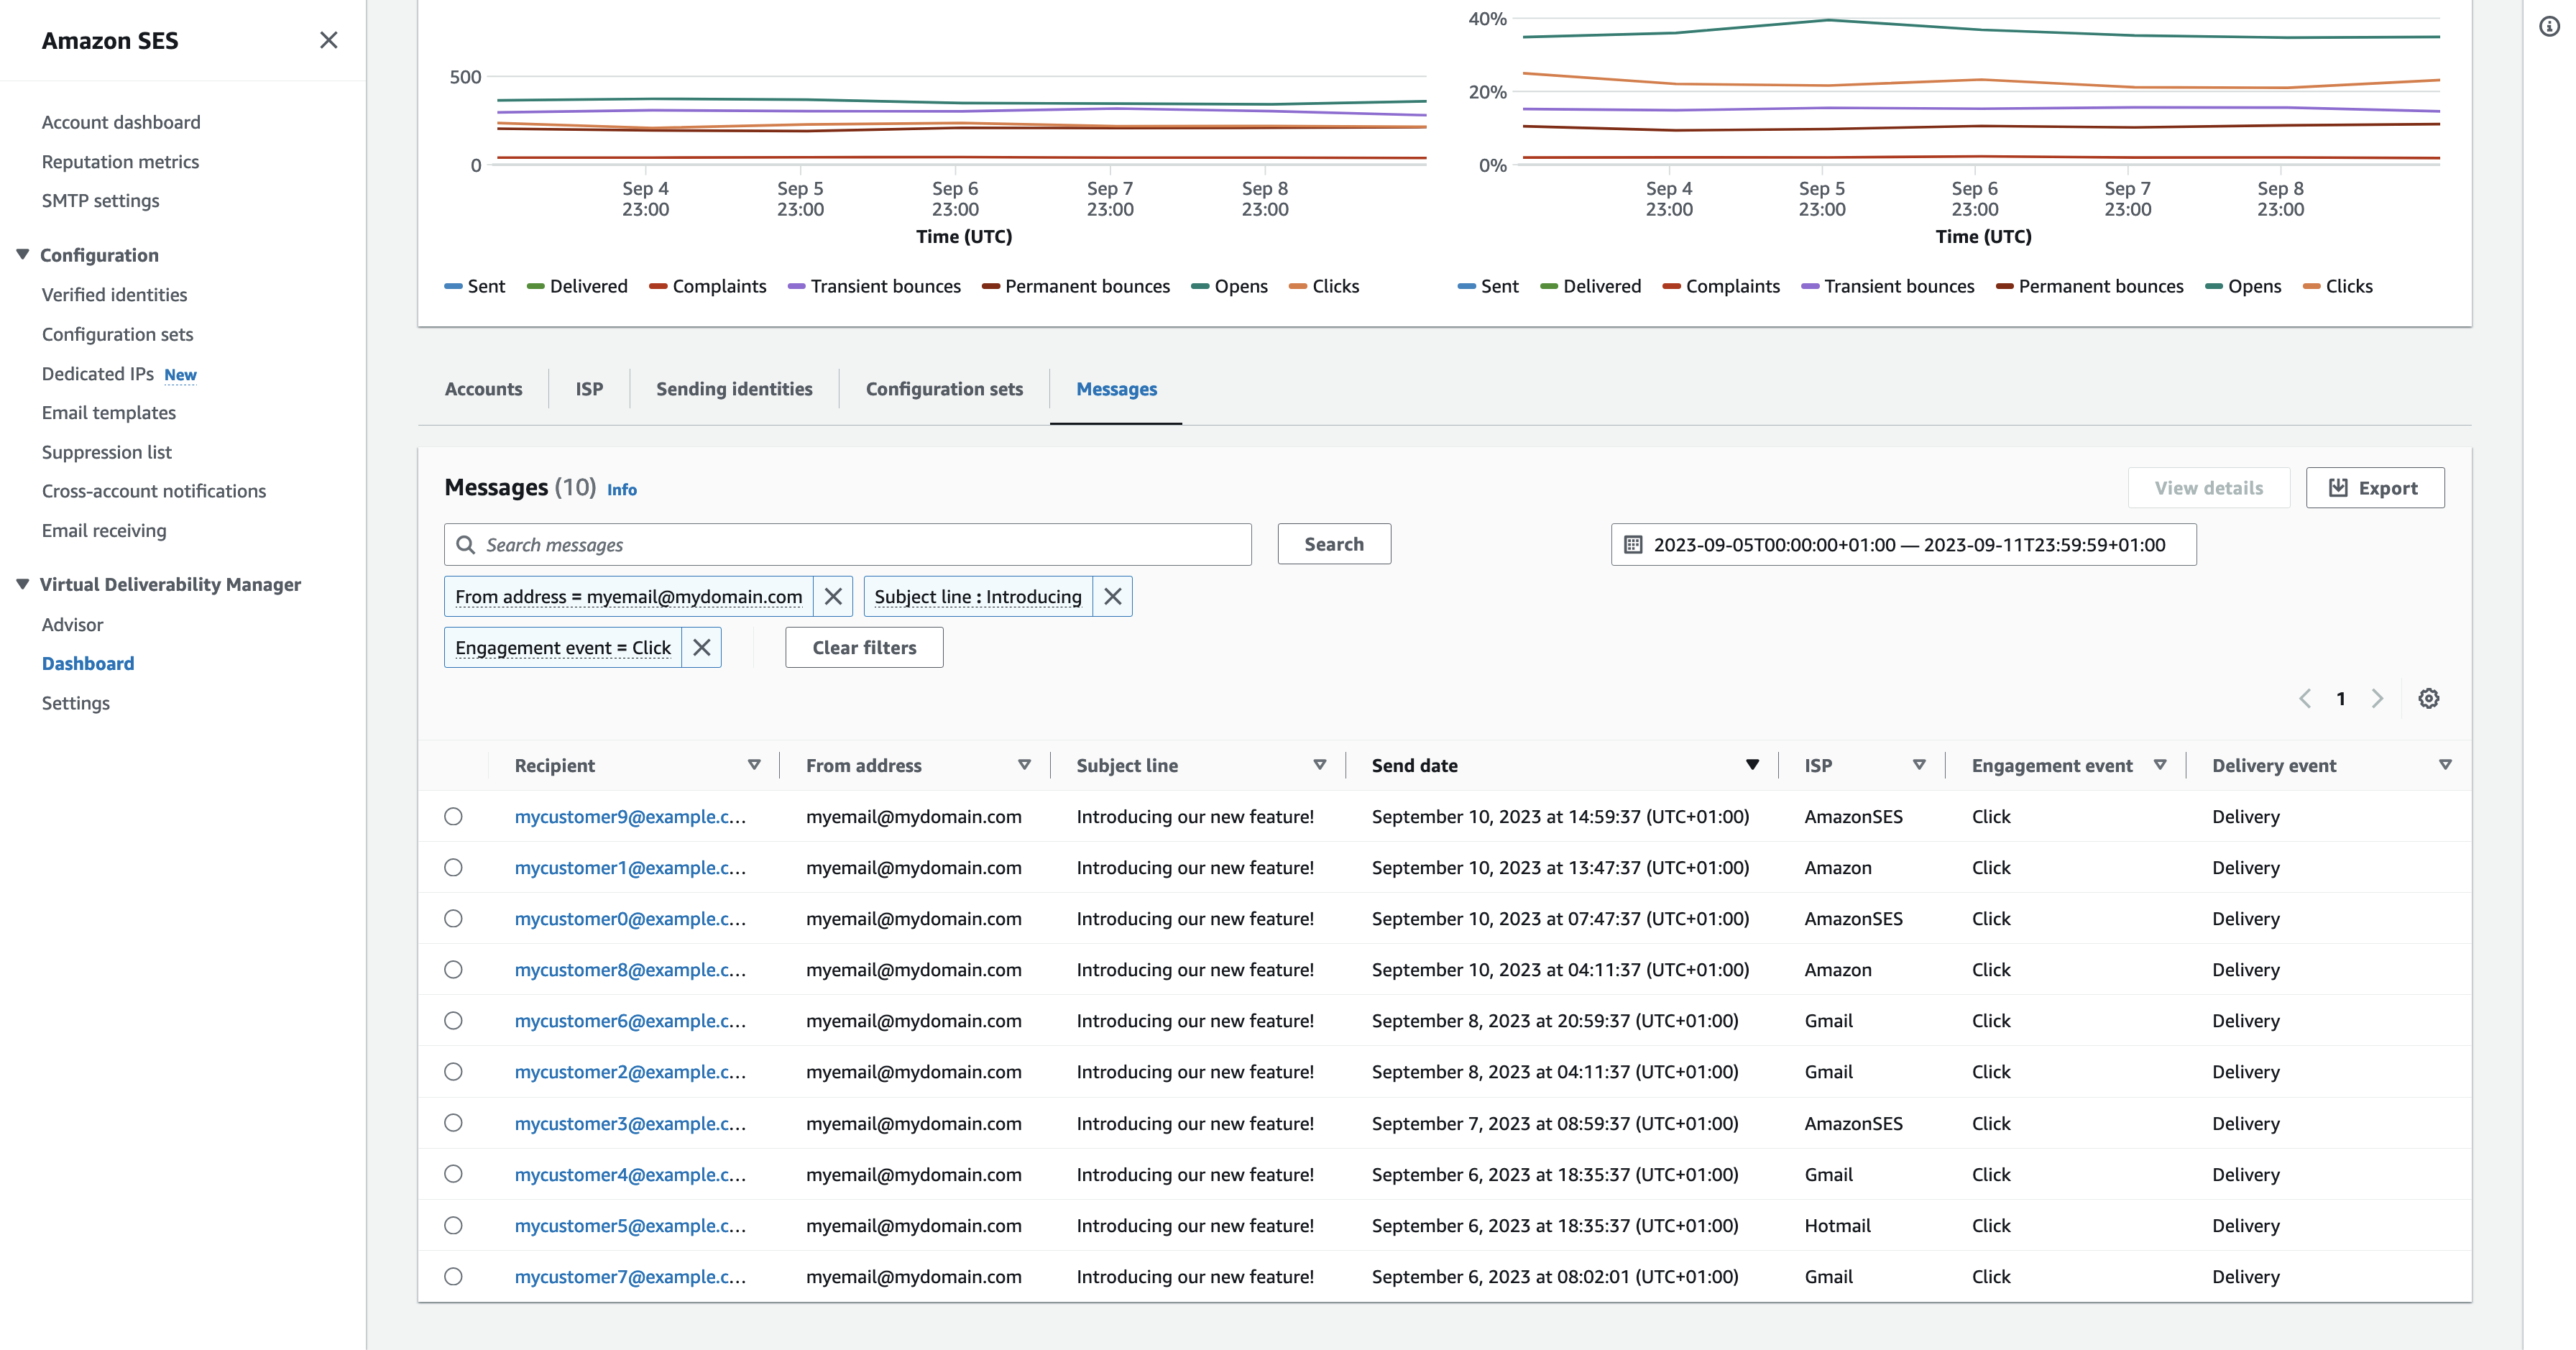Expand the Virtual Deliverability Manager section

click(x=24, y=584)
